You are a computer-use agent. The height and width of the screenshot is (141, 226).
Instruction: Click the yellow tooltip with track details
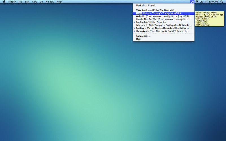click(210, 19)
